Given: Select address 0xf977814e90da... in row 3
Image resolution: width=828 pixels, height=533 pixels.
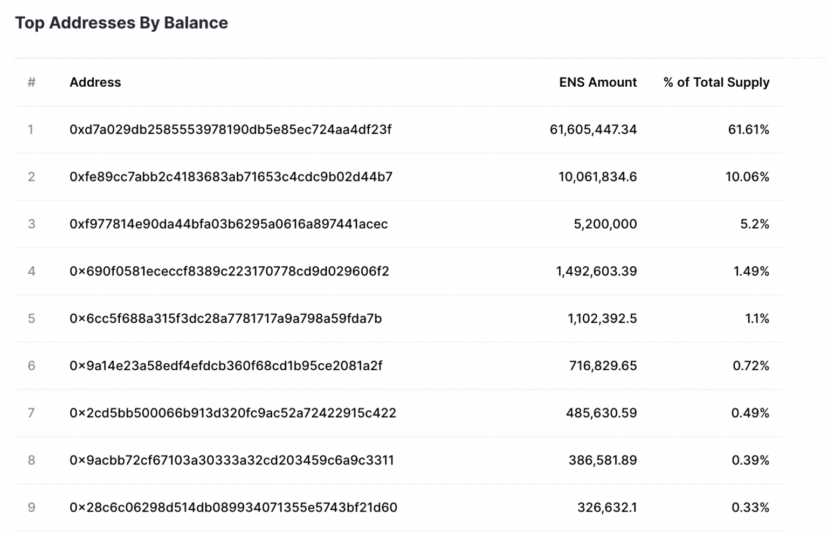Looking at the screenshot, I should click(x=229, y=224).
